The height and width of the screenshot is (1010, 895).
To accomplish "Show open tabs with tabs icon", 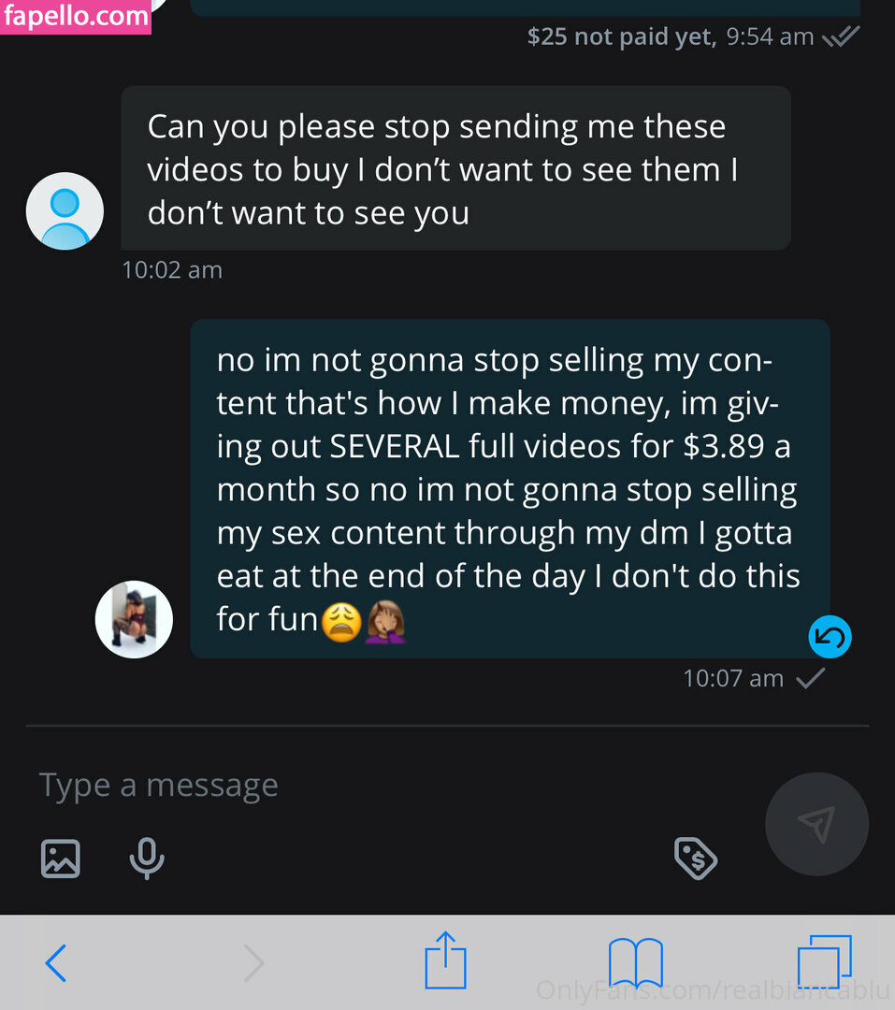I will (824, 962).
